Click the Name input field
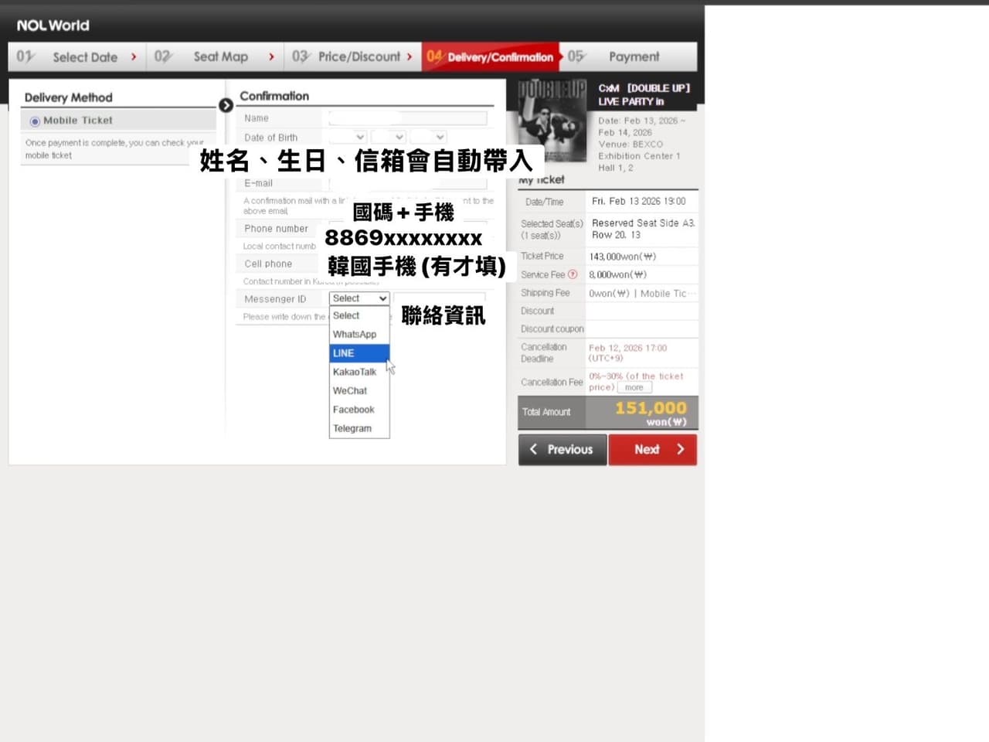Image resolution: width=989 pixels, height=742 pixels. click(x=408, y=118)
